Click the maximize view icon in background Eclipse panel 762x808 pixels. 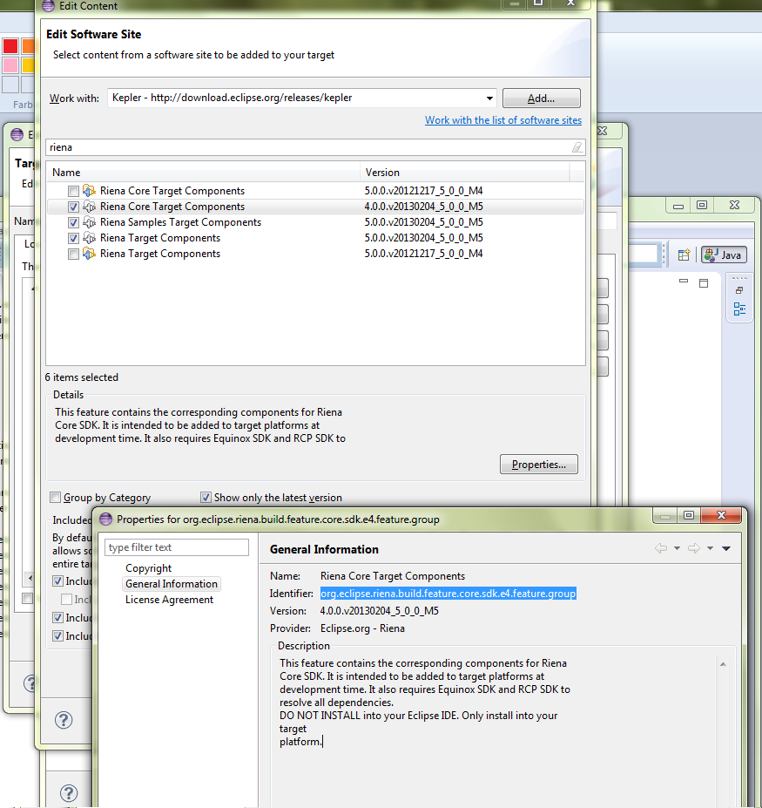pos(704,283)
